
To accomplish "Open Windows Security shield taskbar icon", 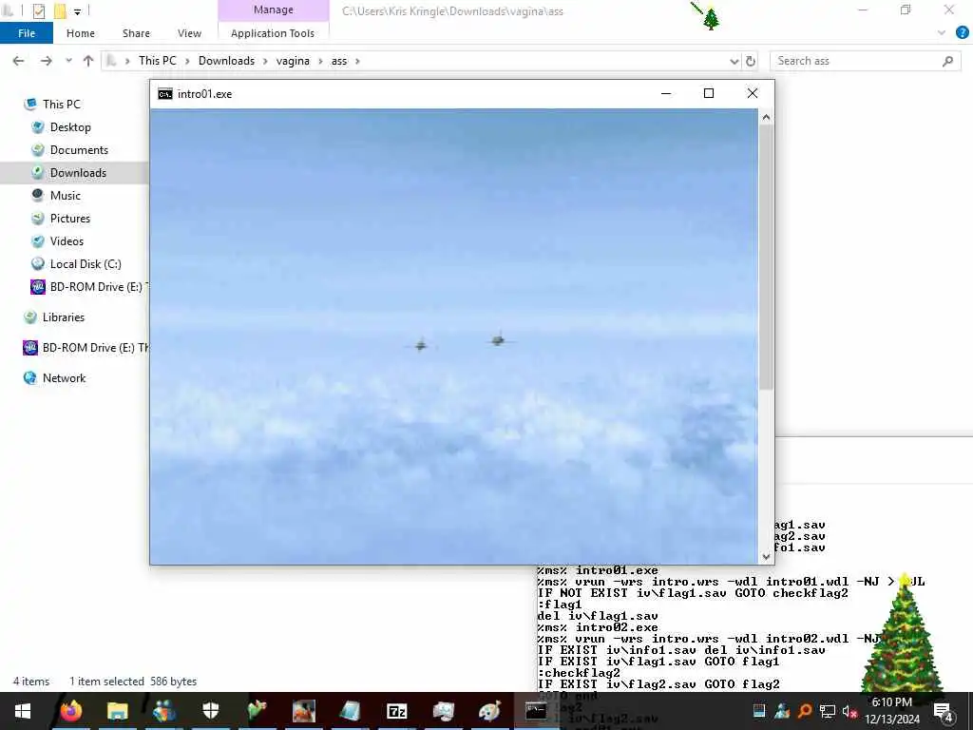I will (x=210, y=711).
